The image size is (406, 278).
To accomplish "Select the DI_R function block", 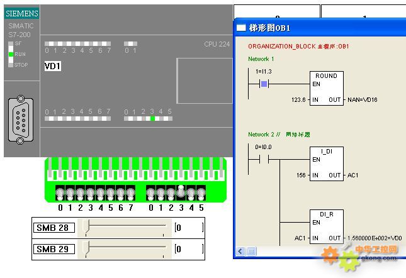I will (327, 226).
